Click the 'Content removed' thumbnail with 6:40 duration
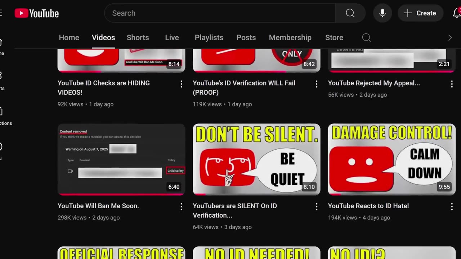Screen dimensions: 461x259 (121, 159)
